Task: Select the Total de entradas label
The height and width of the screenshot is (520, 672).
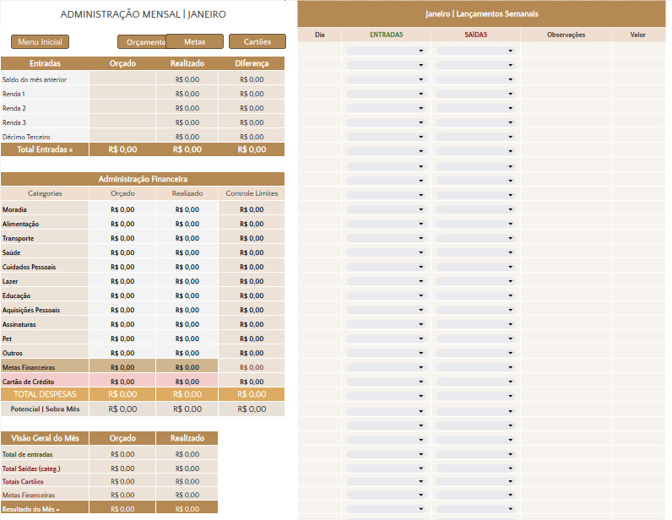Action: click(27, 454)
